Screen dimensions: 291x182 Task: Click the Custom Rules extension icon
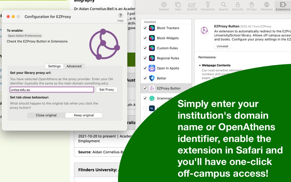pos(152,48)
